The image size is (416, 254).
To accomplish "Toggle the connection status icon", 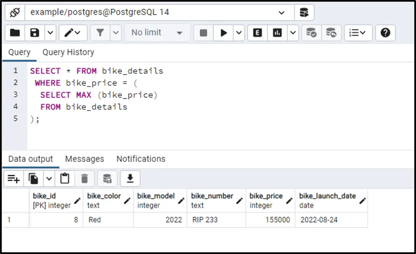I will [15, 12].
